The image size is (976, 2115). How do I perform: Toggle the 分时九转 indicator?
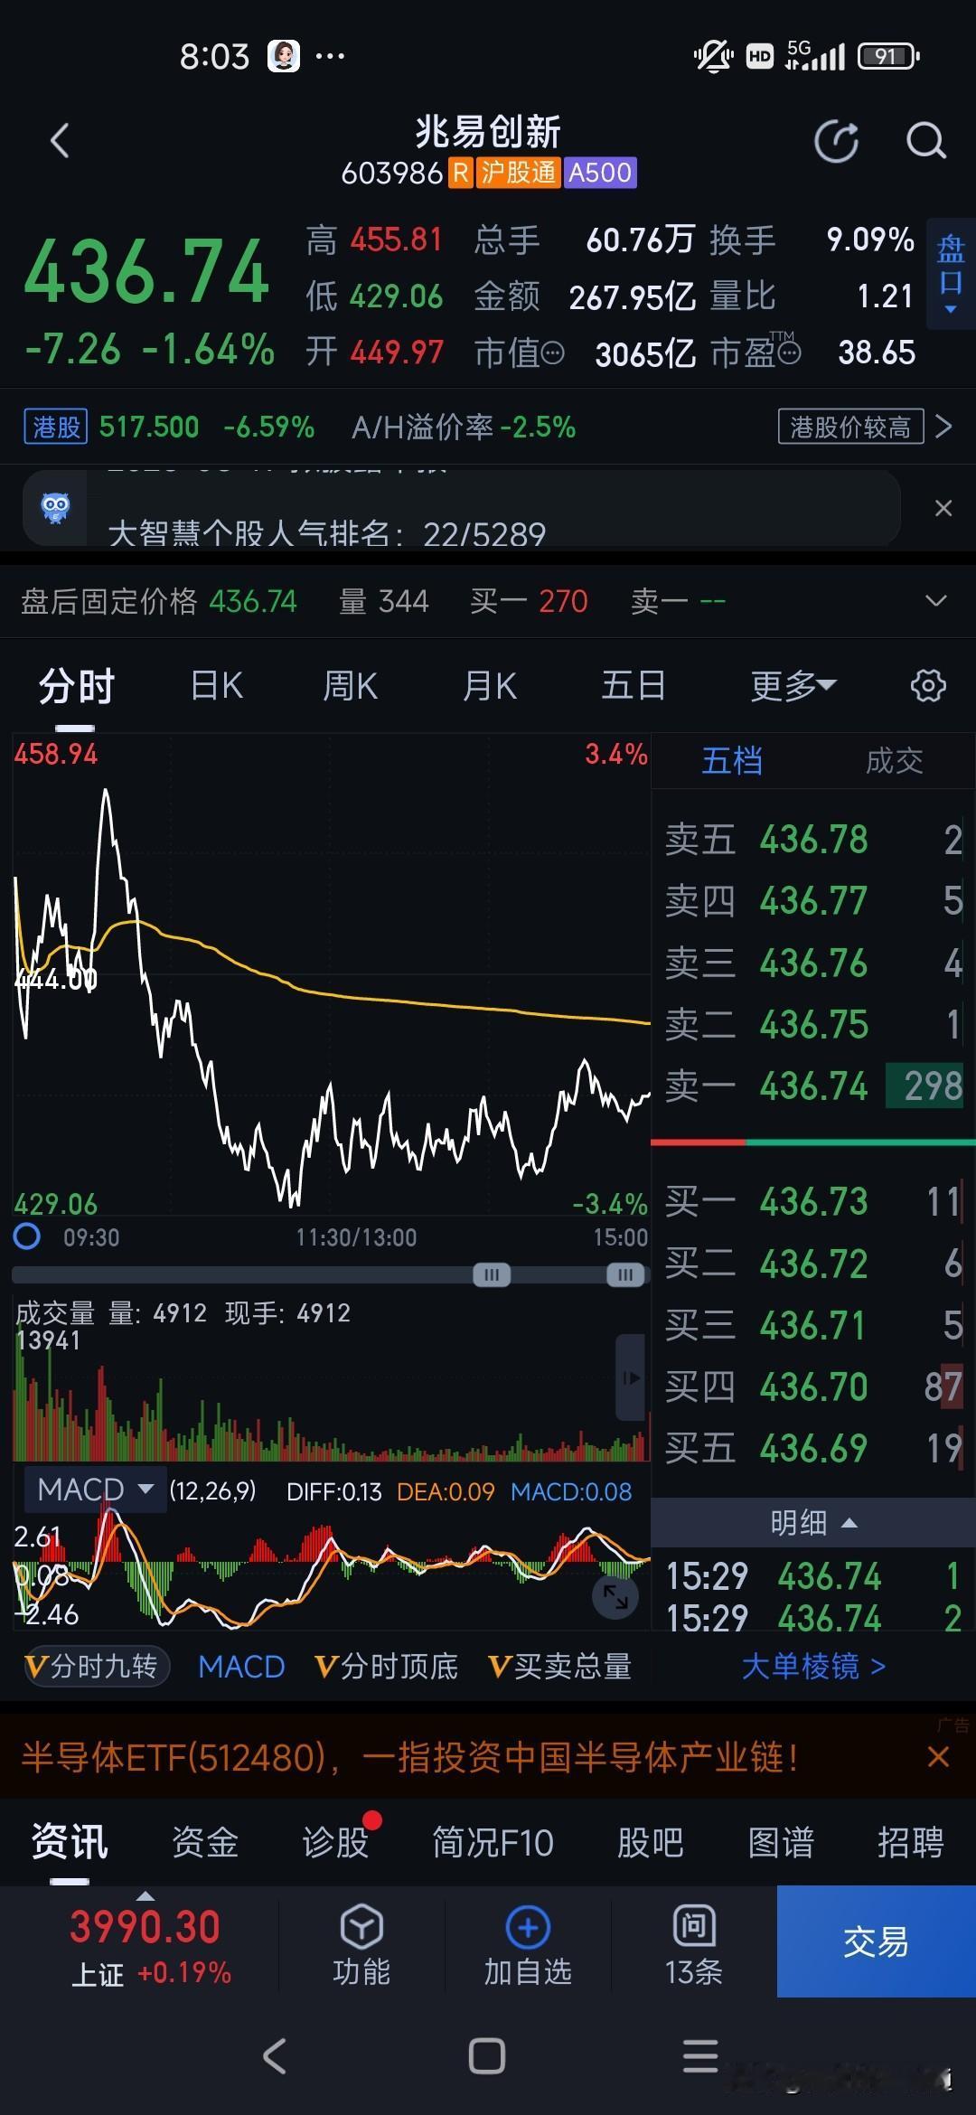[96, 1666]
